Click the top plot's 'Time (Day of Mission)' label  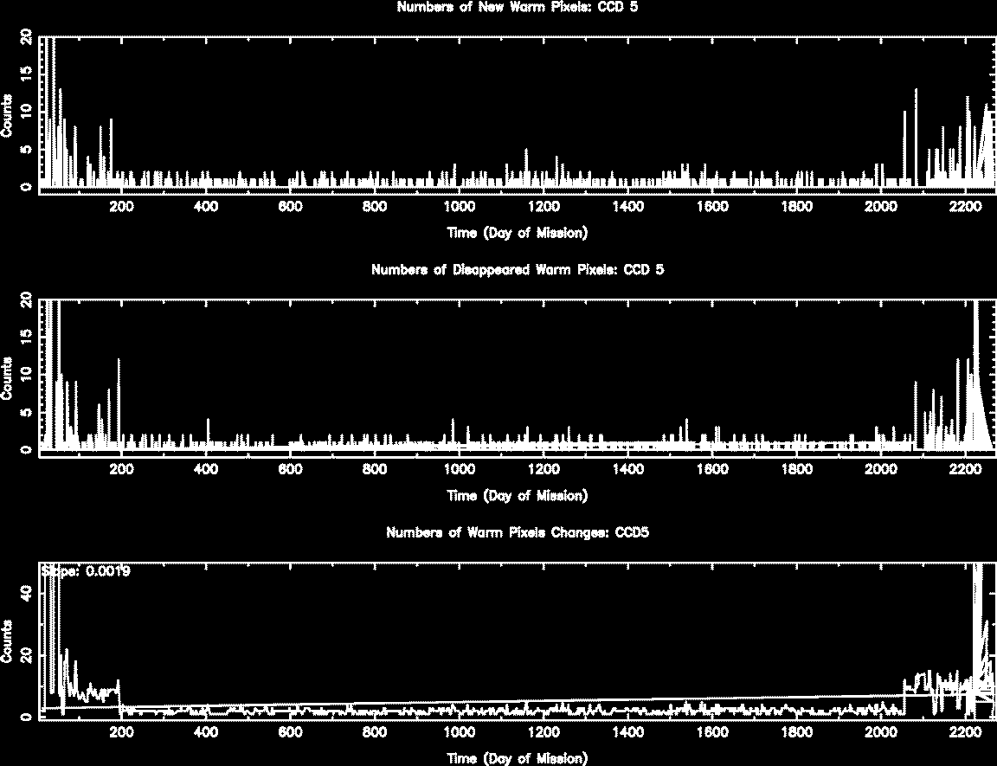coord(518,233)
